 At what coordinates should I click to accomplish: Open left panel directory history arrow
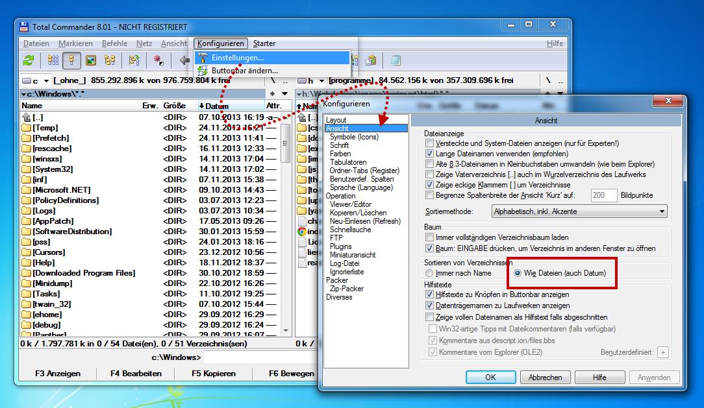tap(284, 93)
